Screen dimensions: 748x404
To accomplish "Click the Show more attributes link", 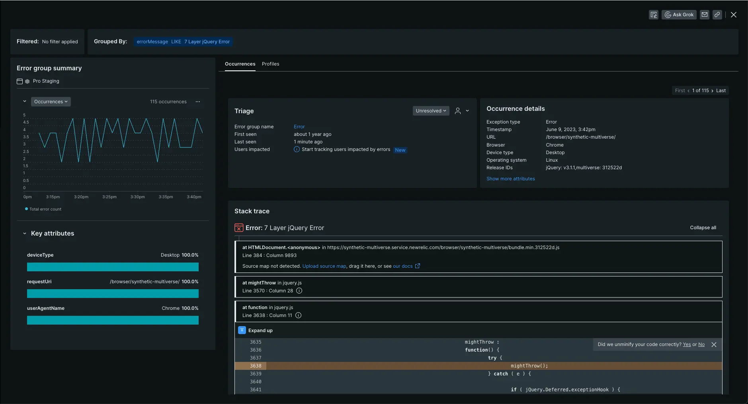I will pyautogui.click(x=510, y=179).
